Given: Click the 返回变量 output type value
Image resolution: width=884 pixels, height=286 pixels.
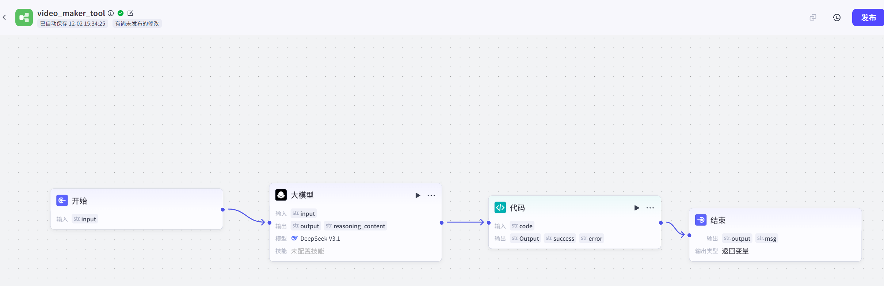Looking at the screenshot, I should pos(735,251).
